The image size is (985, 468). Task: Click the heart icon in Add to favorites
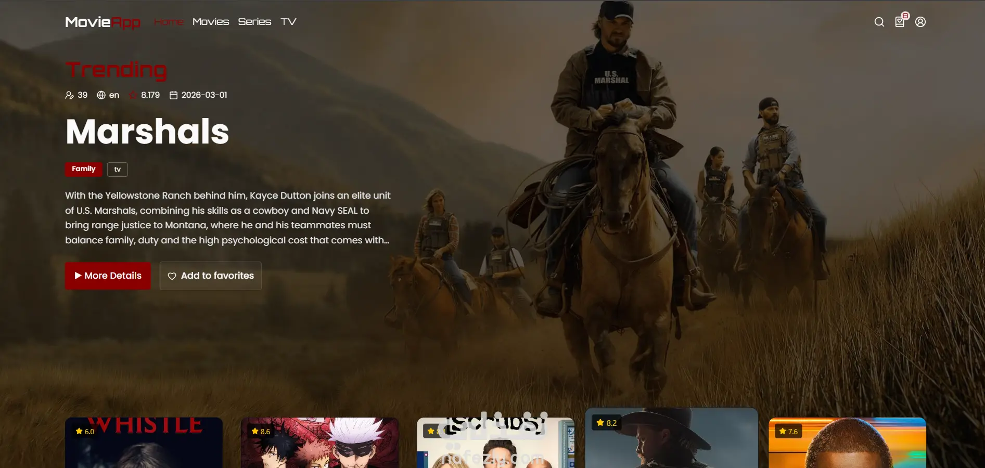[x=172, y=276]
